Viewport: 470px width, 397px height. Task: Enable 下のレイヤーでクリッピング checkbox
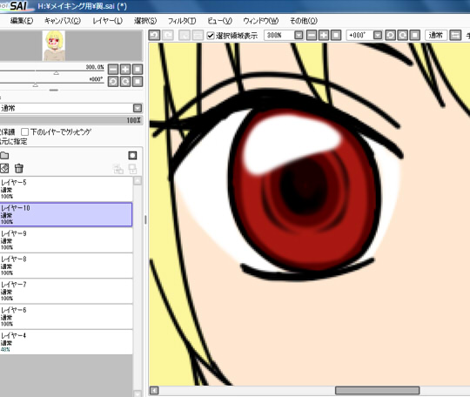tap(25, 132)
